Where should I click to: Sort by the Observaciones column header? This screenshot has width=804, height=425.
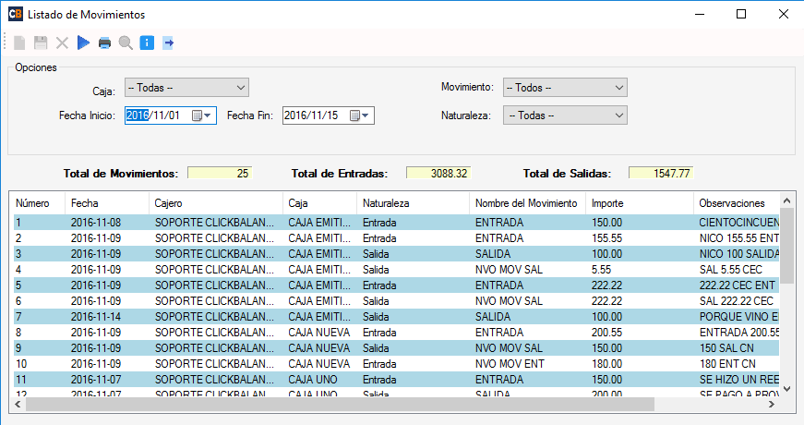(737, 203)
